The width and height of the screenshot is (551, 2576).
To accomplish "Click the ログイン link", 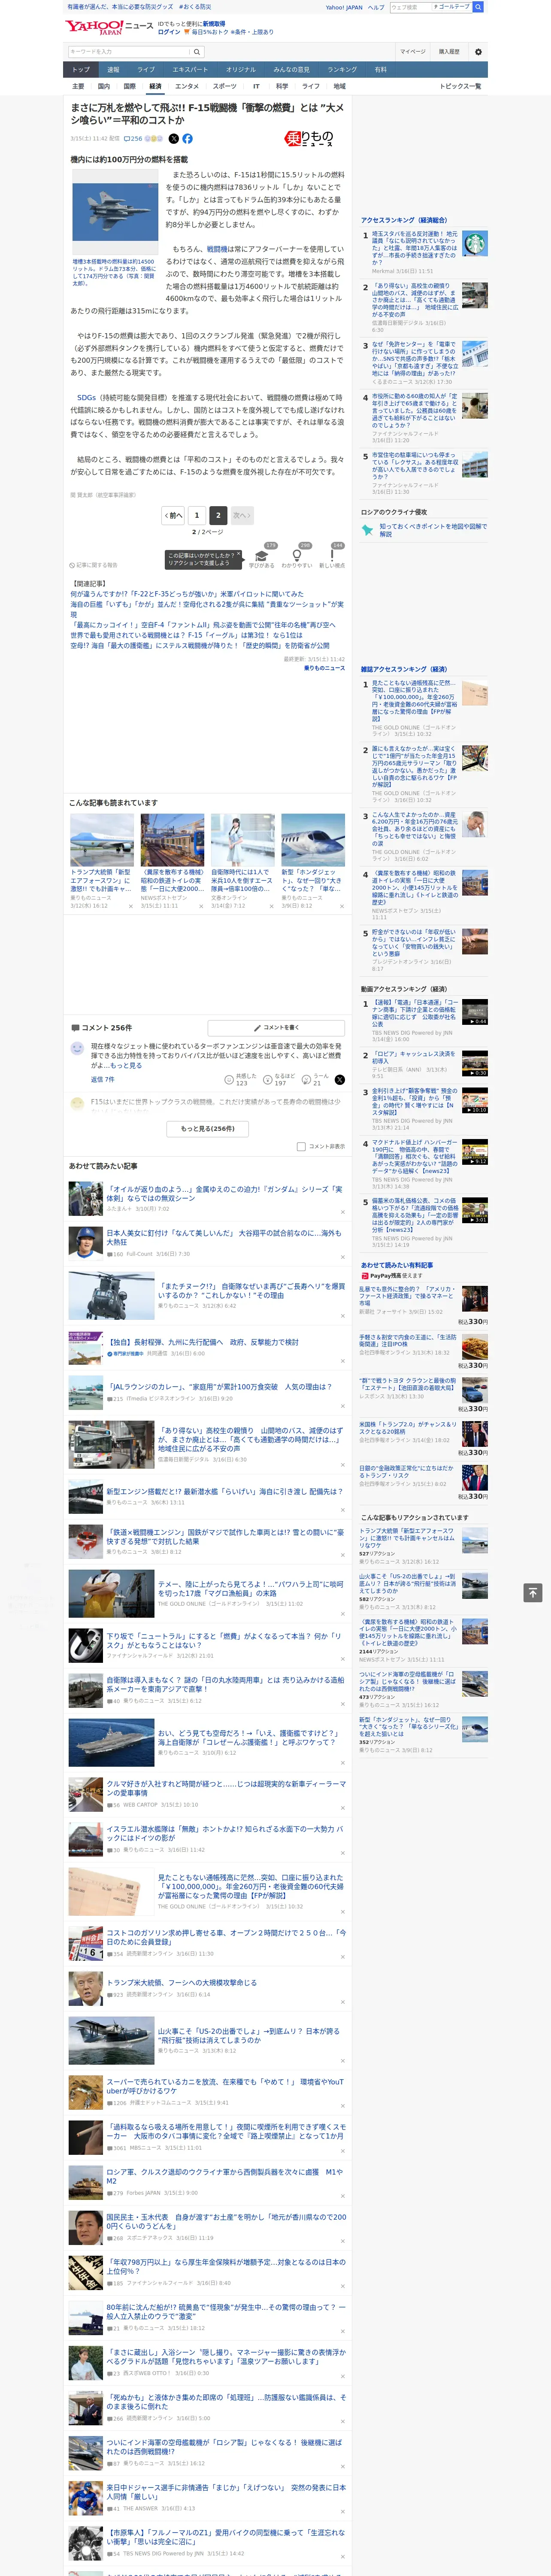I will pos(169,32).
